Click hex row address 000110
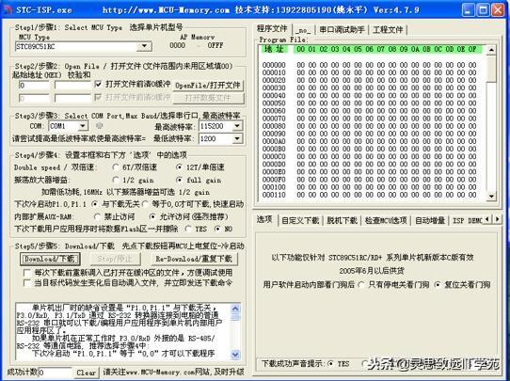The height and width of the screenshot is (381, 510). (x=274, y=195)
